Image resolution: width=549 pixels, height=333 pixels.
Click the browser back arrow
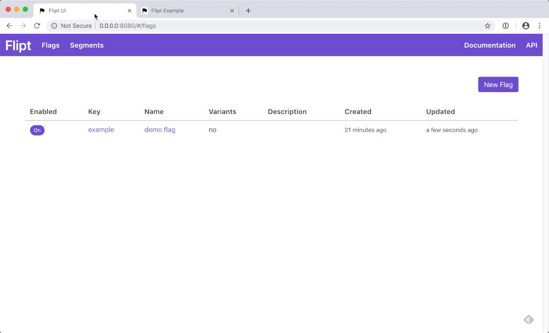coord(10,26)
